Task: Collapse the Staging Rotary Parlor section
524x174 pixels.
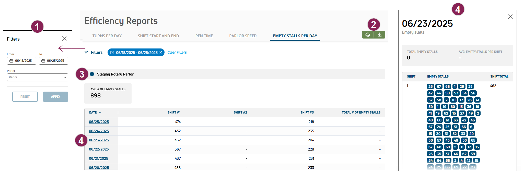Action: pyautogui.click(x=92, y=74)
